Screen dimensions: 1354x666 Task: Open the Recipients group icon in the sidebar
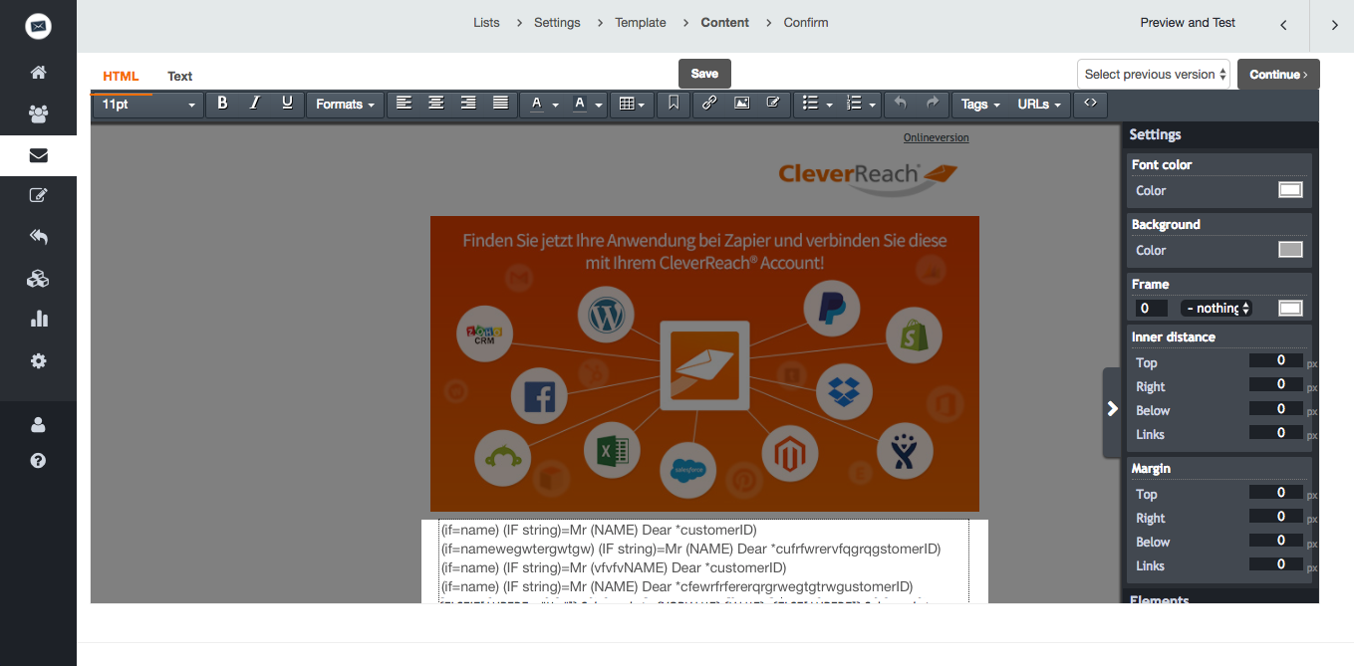(38, 113)
